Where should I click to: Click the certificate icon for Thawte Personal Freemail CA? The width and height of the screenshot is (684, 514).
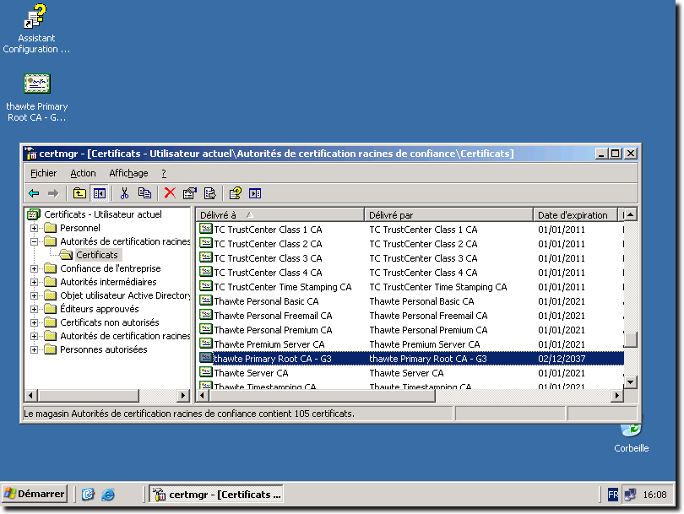tap(206, 315)
